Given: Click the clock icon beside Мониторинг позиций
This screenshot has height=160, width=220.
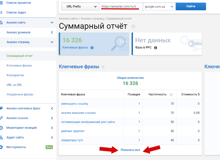Looking at the screenshot, I should (1, 128).
